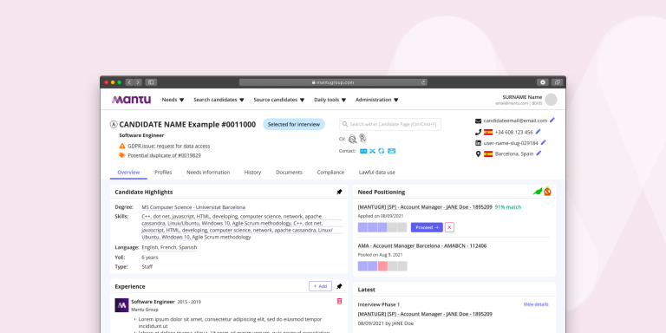Open the Search candidates dropdown
This screenshot has width=666, height=333.
(219, 100)
